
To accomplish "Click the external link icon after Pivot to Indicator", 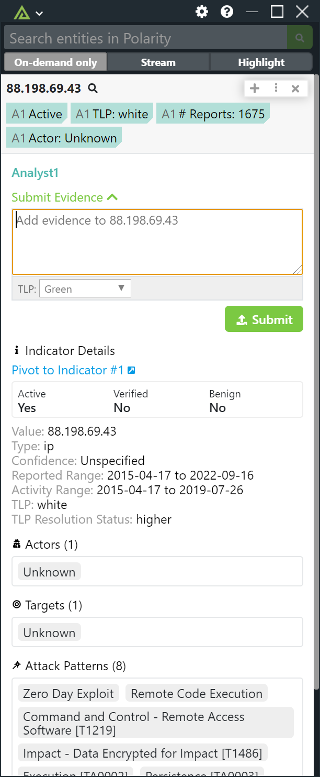I will point(131,370).
